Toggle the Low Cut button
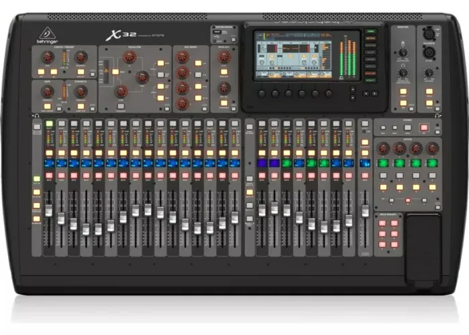The image size is (469, 335). 81,72
